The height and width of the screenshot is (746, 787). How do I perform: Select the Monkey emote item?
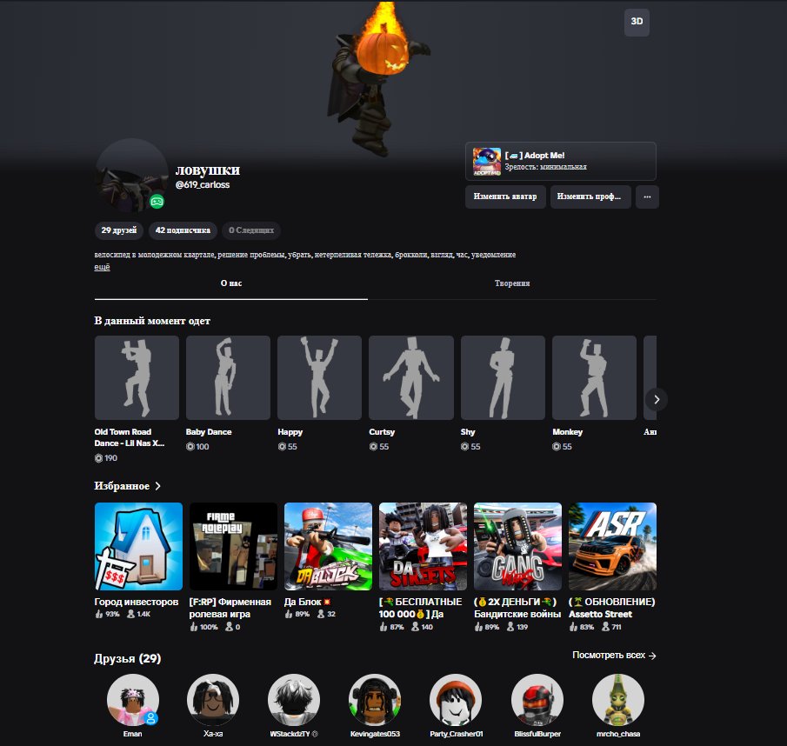pyautogui.click(x=594, y=377)
